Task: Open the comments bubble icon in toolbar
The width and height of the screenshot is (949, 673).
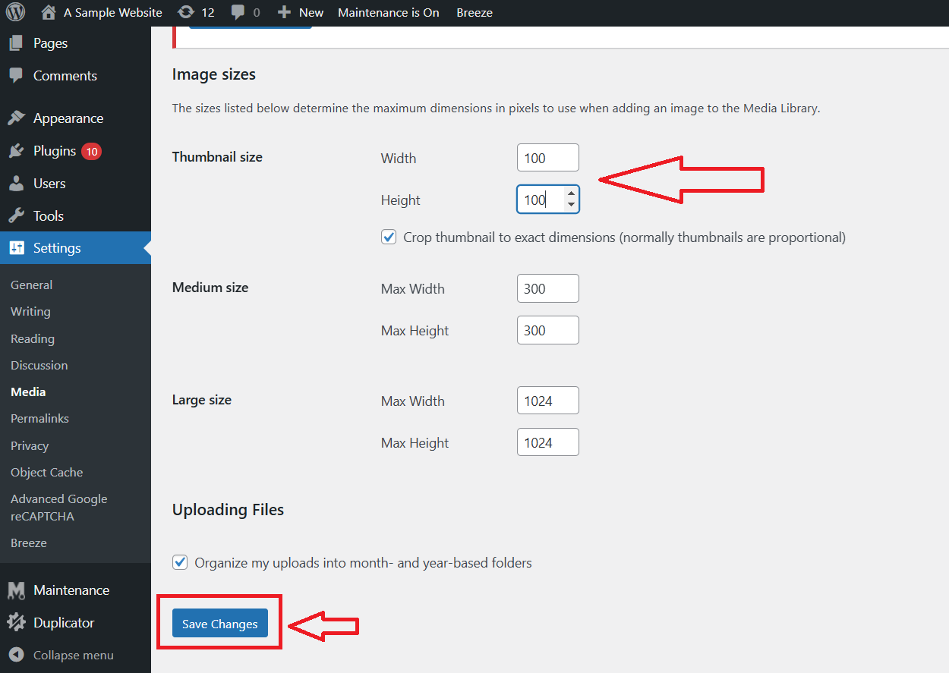Action: (238, 13)
